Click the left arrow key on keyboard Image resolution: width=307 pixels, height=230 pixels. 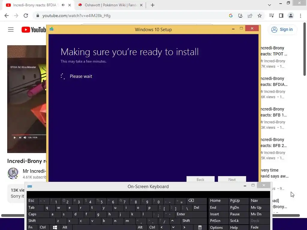click(163, 227)
